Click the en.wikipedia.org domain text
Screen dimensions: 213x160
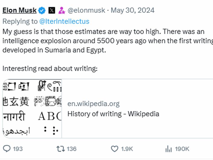93,104
